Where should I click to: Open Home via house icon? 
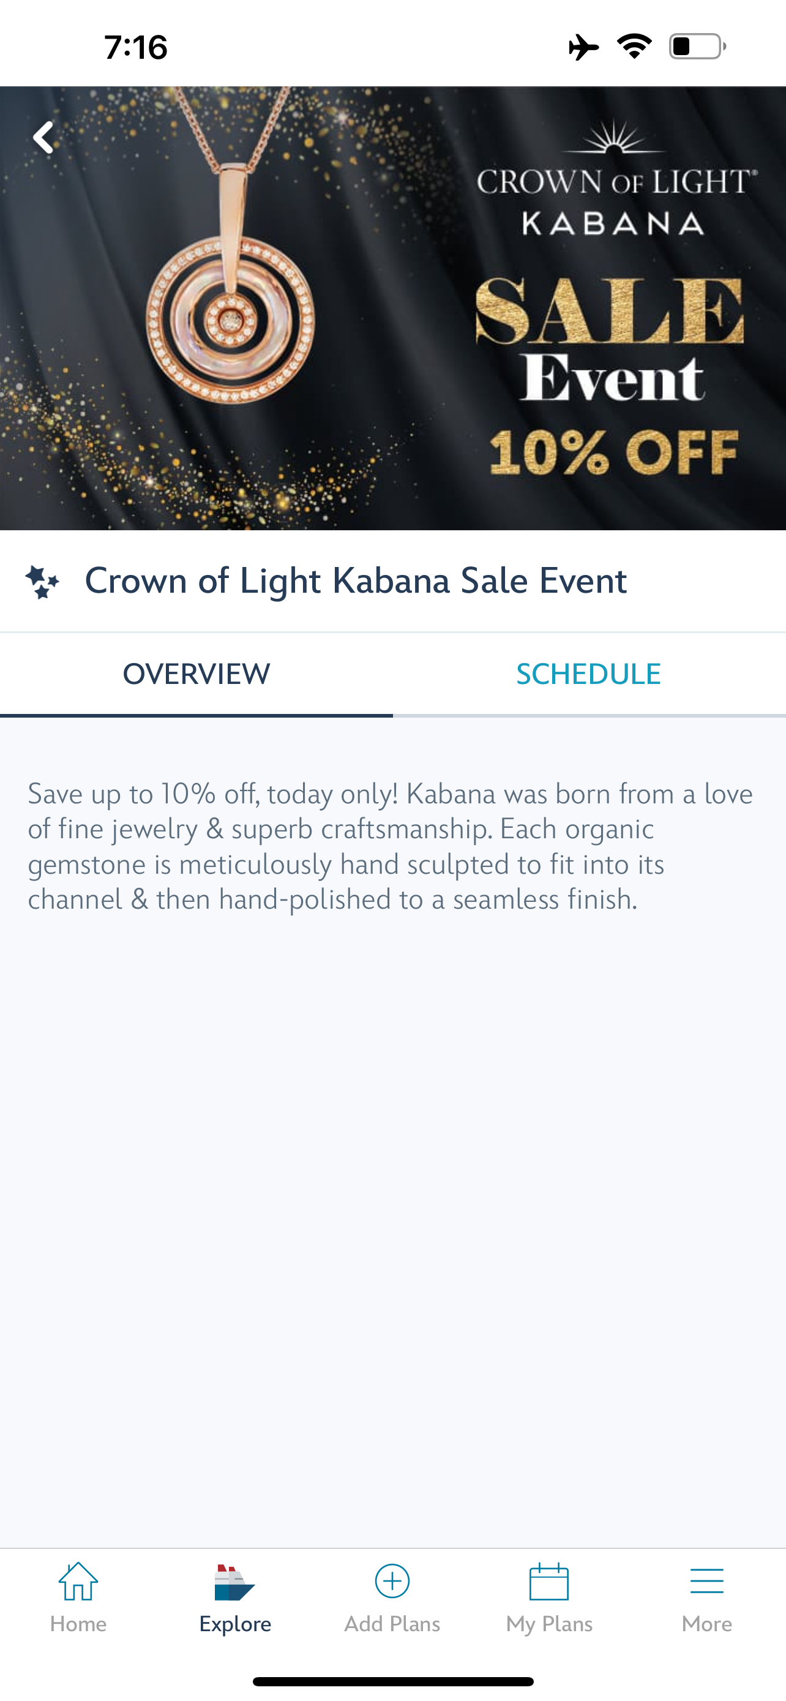point(78,1582)
